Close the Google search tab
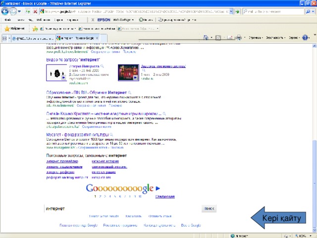Viewport: 317px width, 238px height. point(97,38)
